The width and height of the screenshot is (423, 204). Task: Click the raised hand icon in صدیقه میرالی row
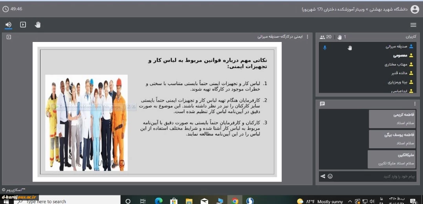(x=350, y=48)
